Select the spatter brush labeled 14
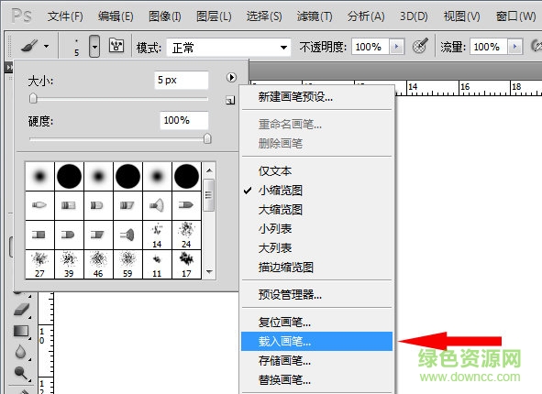 tap(157, 235)
